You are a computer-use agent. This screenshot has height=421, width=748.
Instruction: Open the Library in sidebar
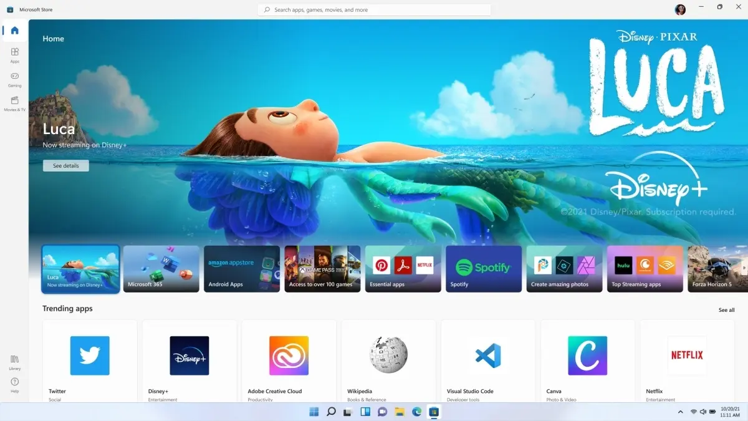click(x=15, y=362)
